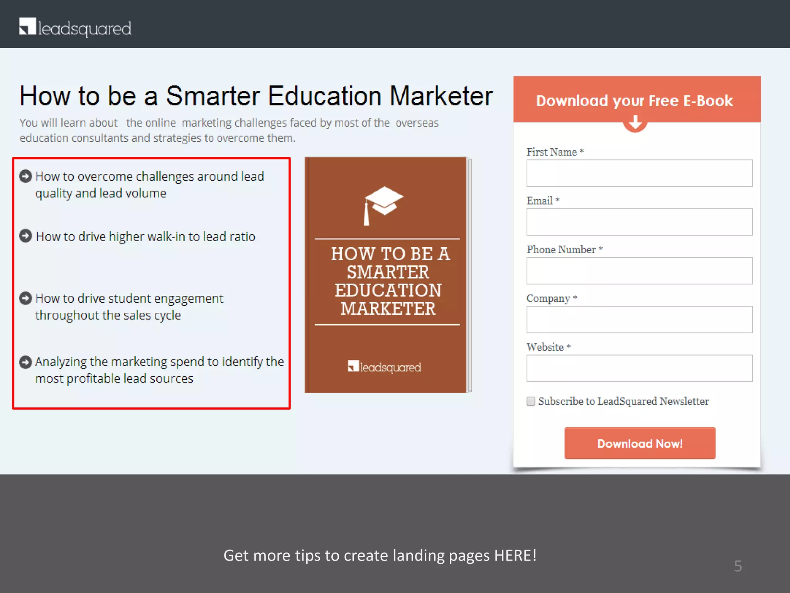
Task: Focus the Company input field
Action: pyautogui.click(x=640, y=320)
